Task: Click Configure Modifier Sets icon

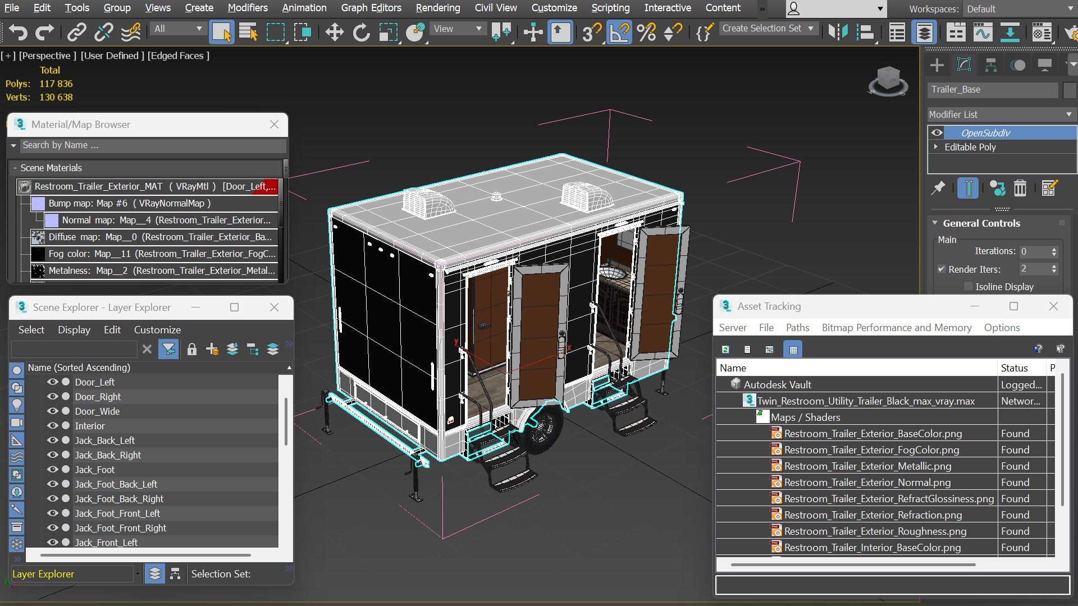Action: point(1049,188)
